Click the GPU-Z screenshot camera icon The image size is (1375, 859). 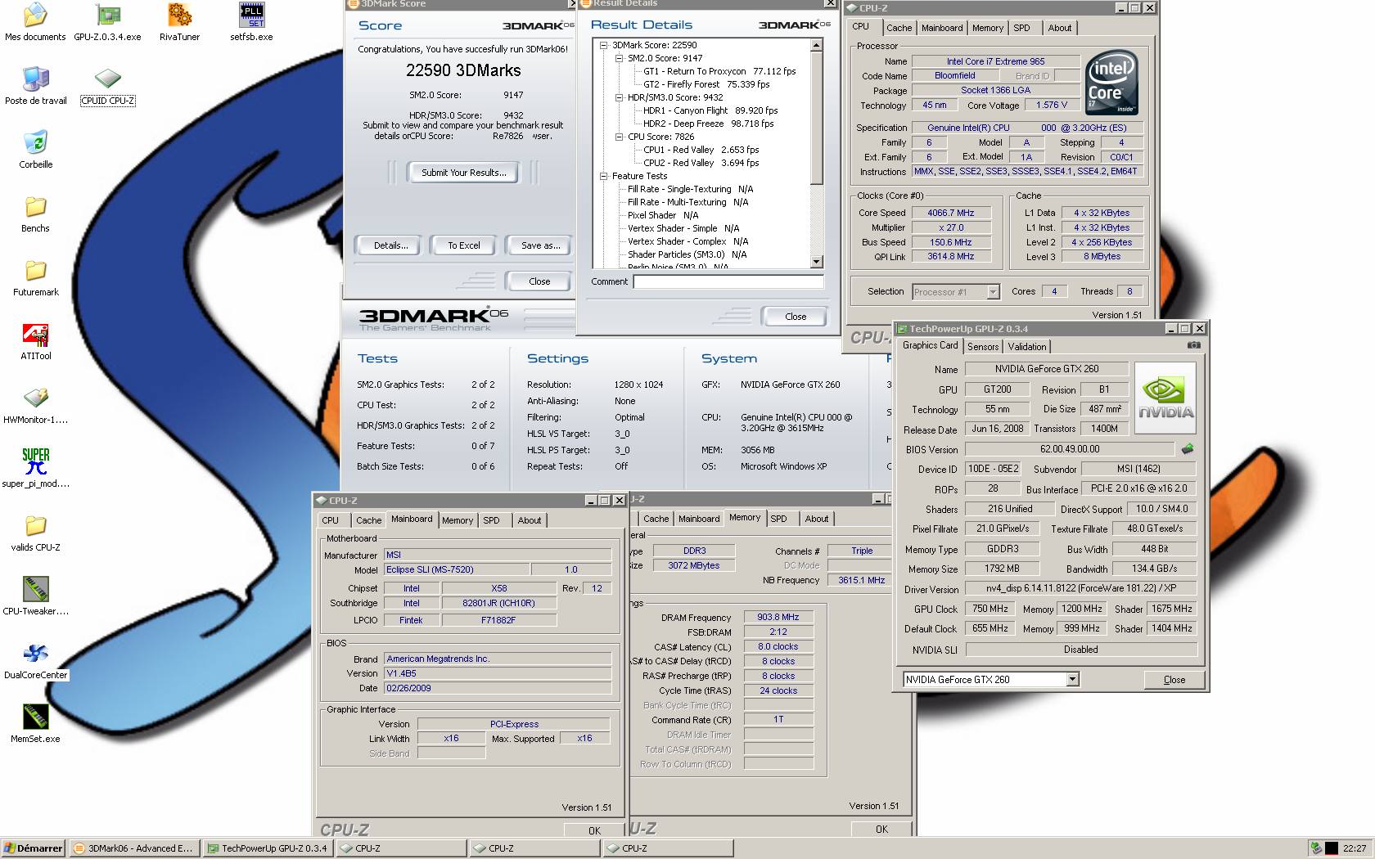pyautogui.click(x=1194, y=345)
